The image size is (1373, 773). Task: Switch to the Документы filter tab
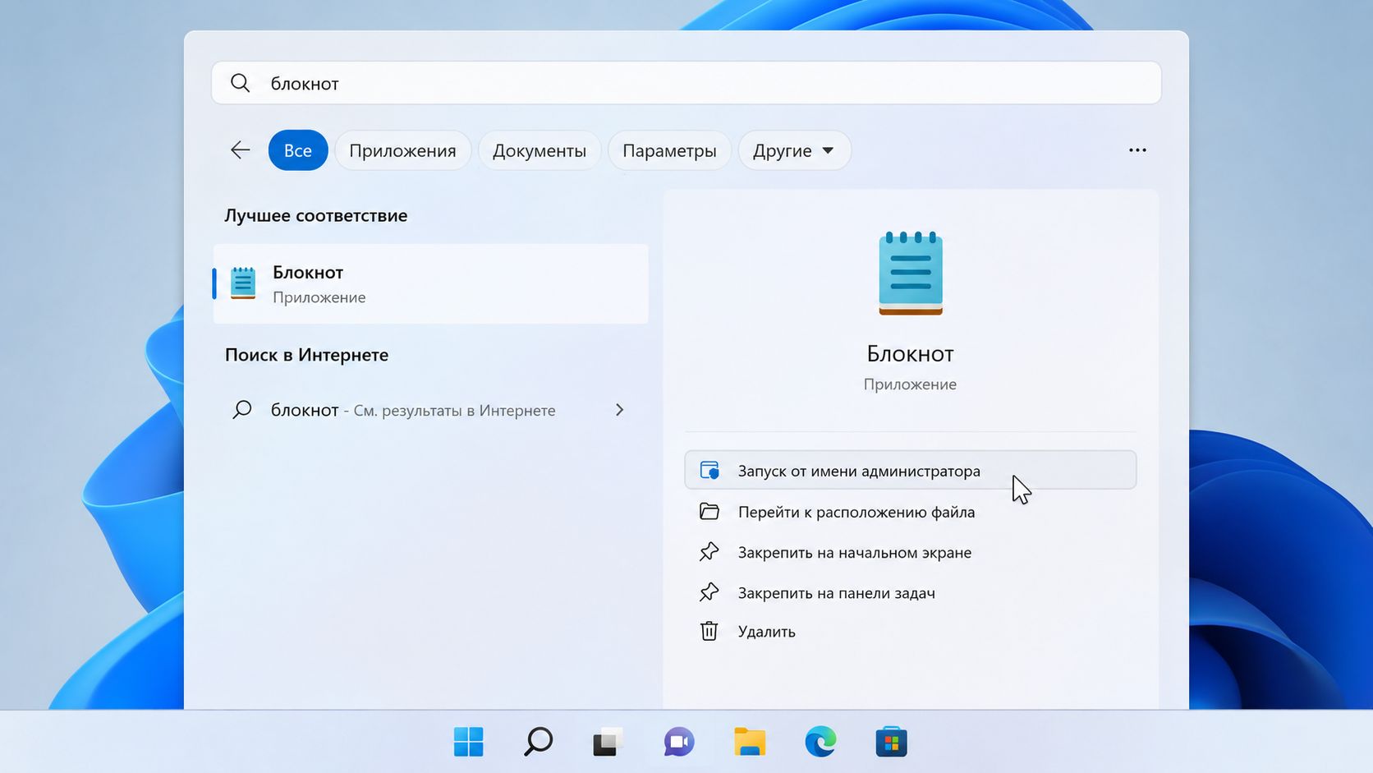point(540,150)
